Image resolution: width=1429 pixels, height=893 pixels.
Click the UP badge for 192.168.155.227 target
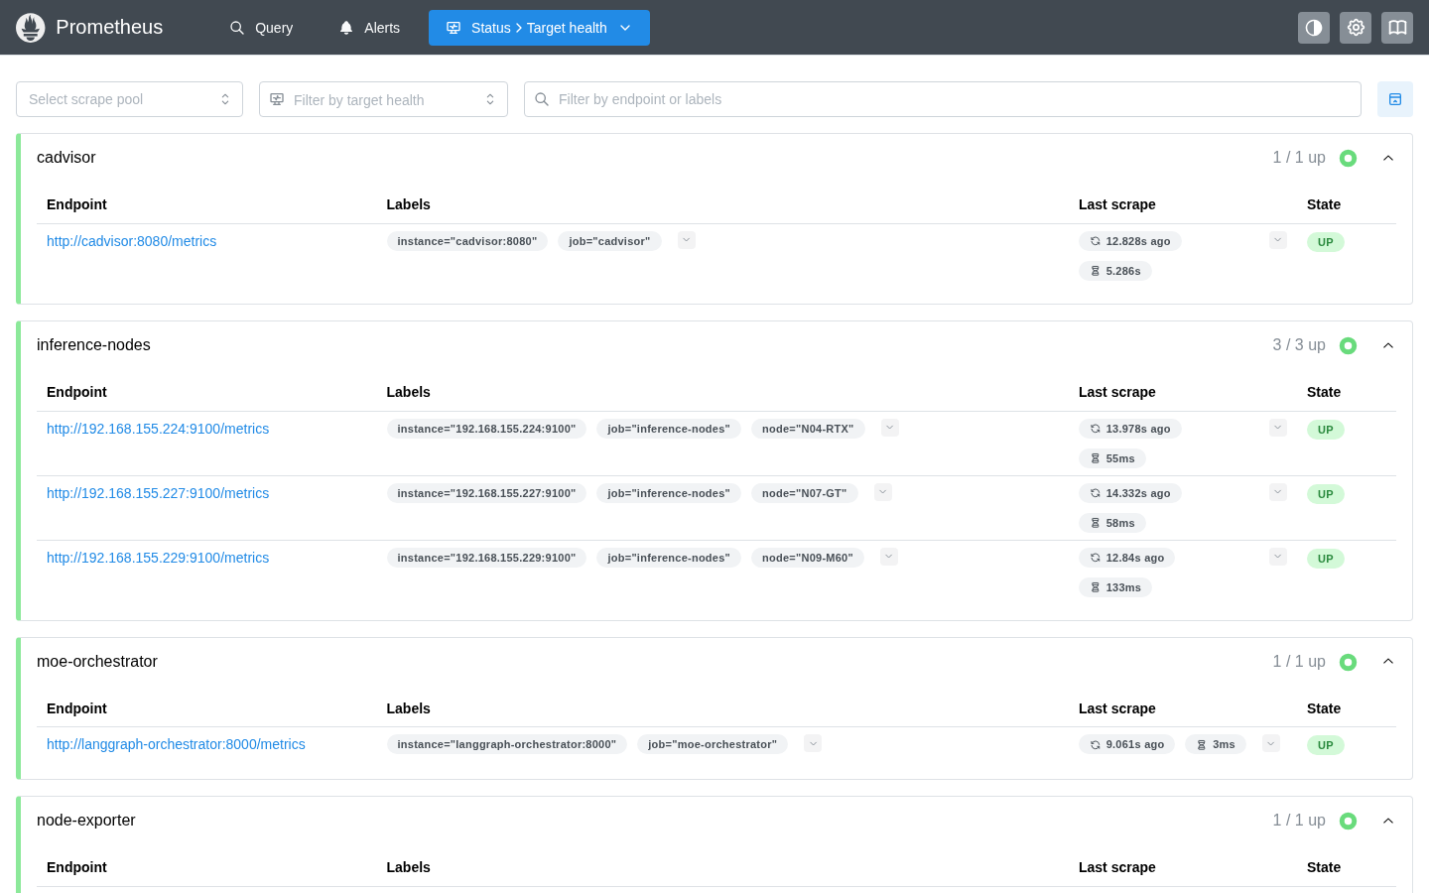1326,494
